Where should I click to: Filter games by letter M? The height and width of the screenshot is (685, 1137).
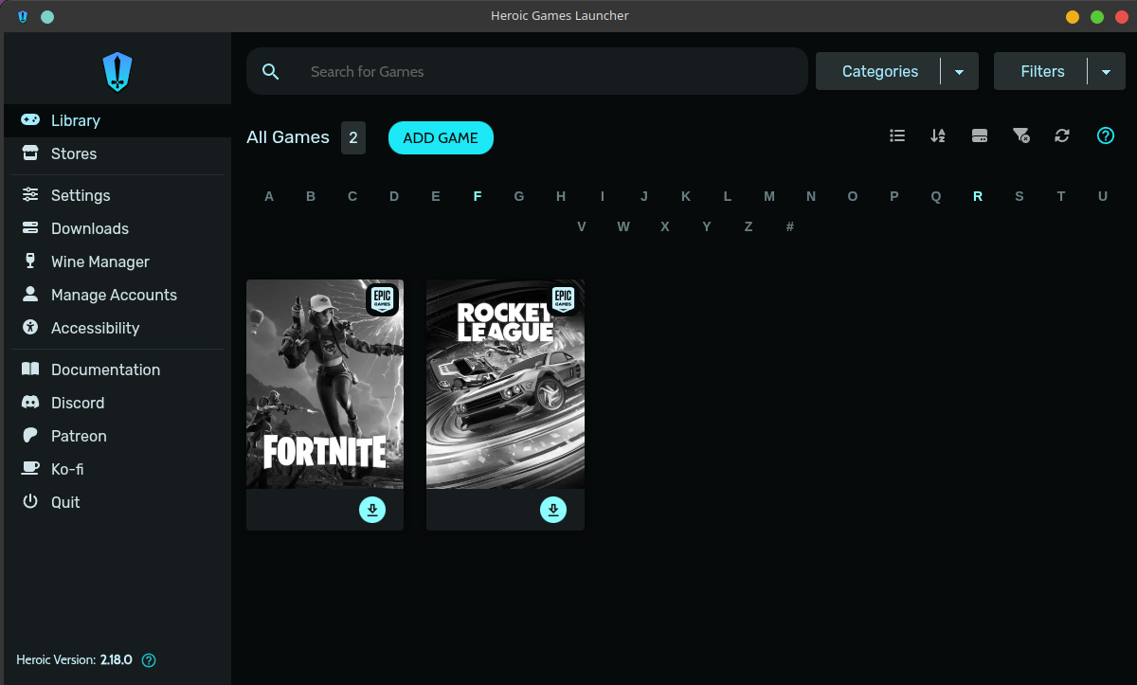[x=769, y=196]
